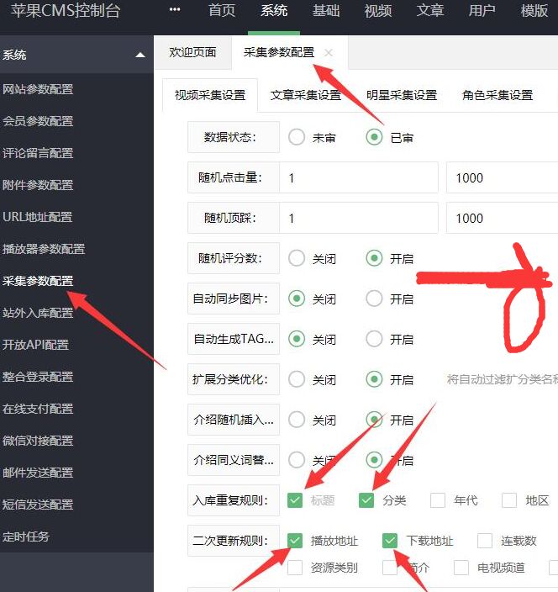
Task: Set 自动生成TAG to 开启
Action: (374, 339)
